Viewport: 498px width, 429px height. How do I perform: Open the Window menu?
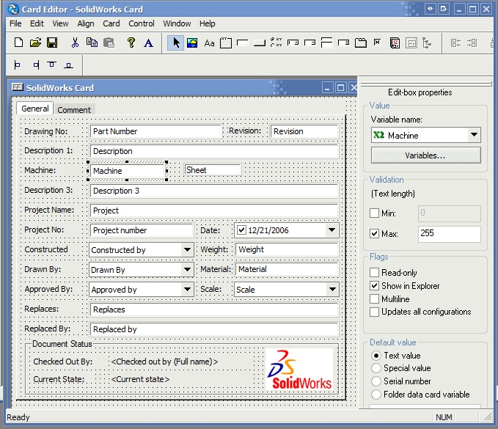177,23
